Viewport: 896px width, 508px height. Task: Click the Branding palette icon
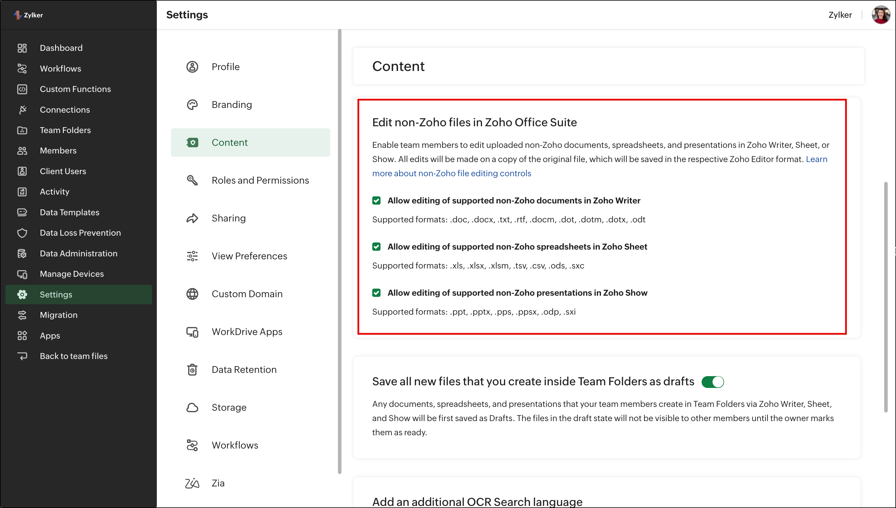pyautogui.click(x=192, y=105)
